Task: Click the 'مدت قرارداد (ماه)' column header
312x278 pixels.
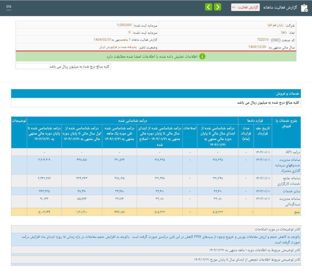Action: (x=246, y=136)
